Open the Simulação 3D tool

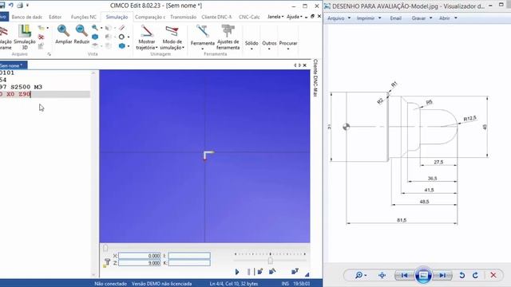pos(25,37)
